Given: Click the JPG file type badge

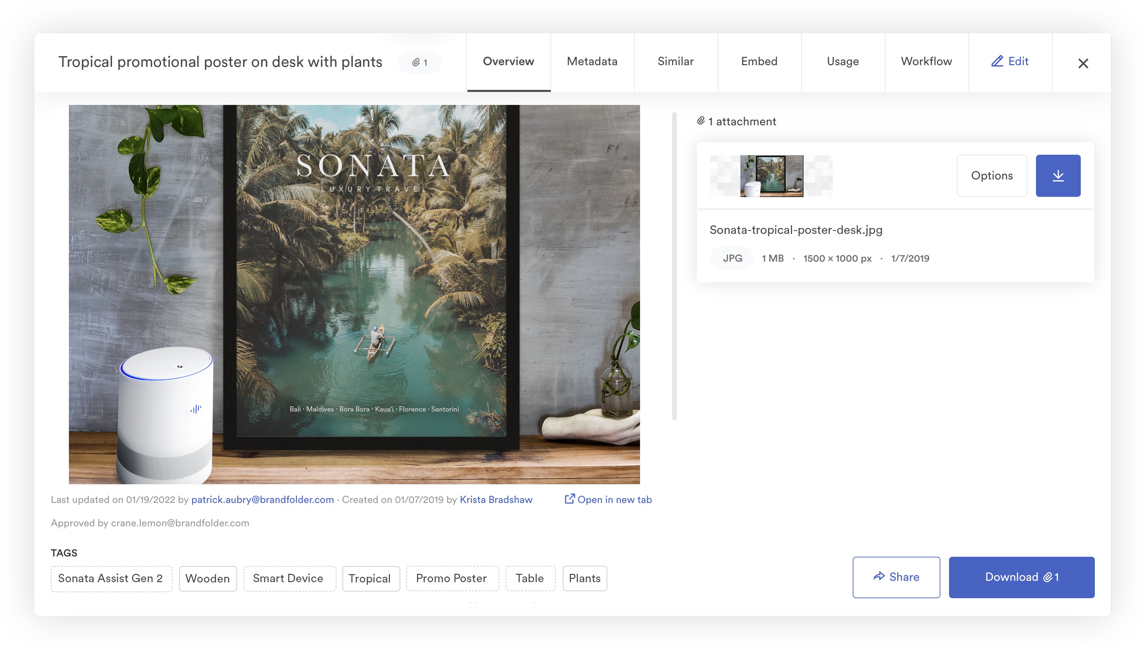Looking at the screenshot, I should [x=732, y=258].
